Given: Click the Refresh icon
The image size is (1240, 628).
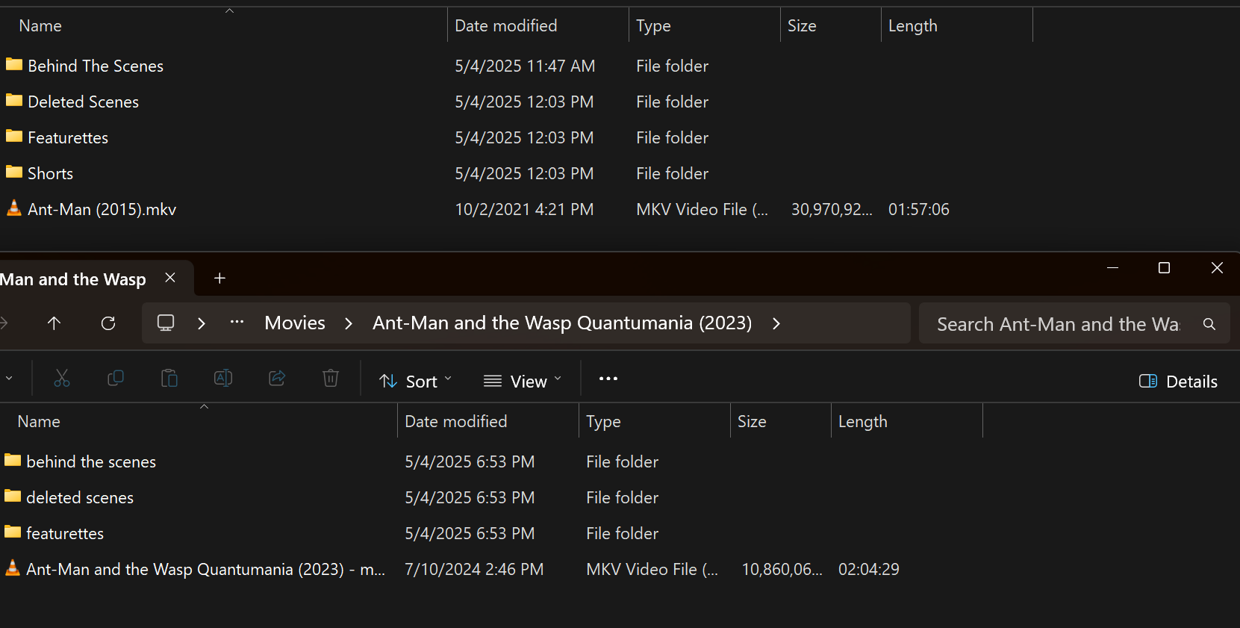Looking at the screenshot, I should pyautogui.click(x=108, y=323).
